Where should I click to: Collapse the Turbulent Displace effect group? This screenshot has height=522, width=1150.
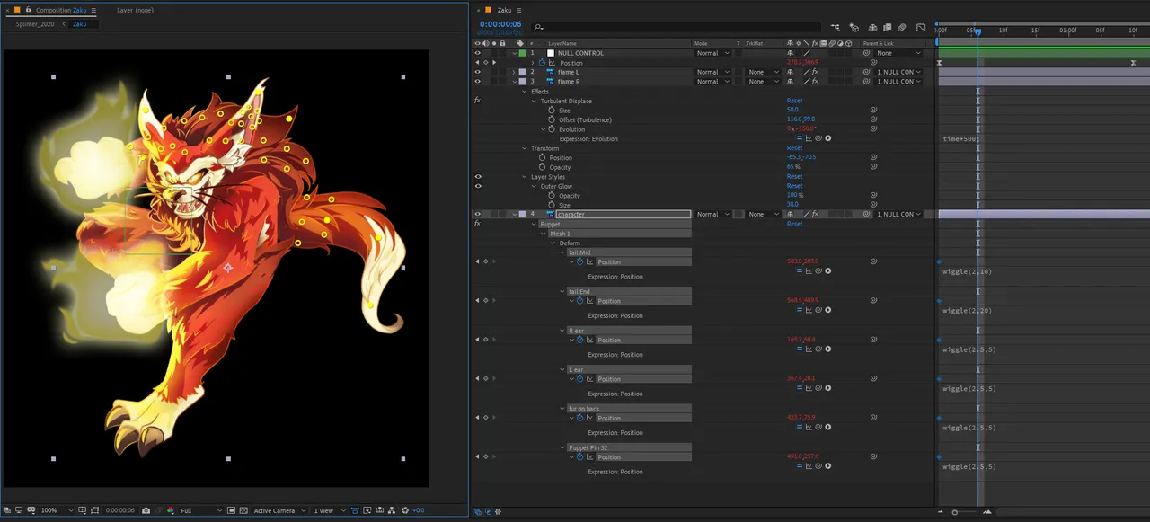(534, 101)
